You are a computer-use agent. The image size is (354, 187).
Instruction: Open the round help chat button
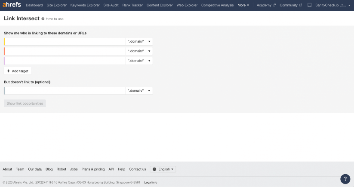point(345,179)
